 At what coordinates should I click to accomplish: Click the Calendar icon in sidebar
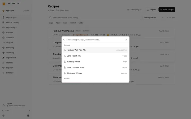click(x=3, y=38)
